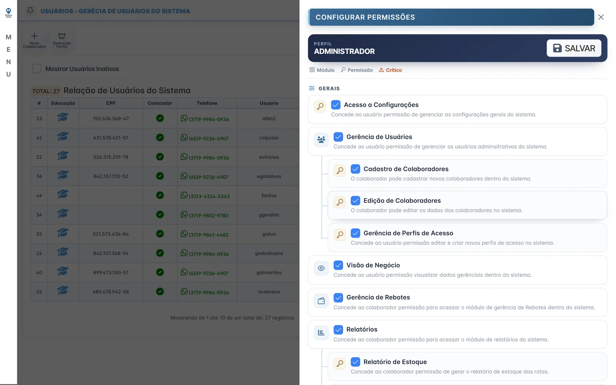Click the save disk icon in Salvar
Image resolution: width=616 pixels, height=385 pixels.
click(557, 48)
